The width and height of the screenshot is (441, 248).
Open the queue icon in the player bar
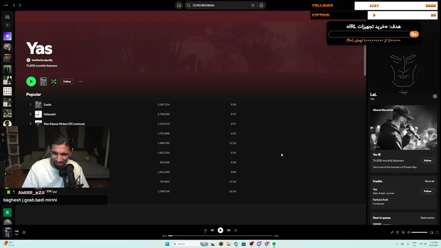[x=398, y=232]
